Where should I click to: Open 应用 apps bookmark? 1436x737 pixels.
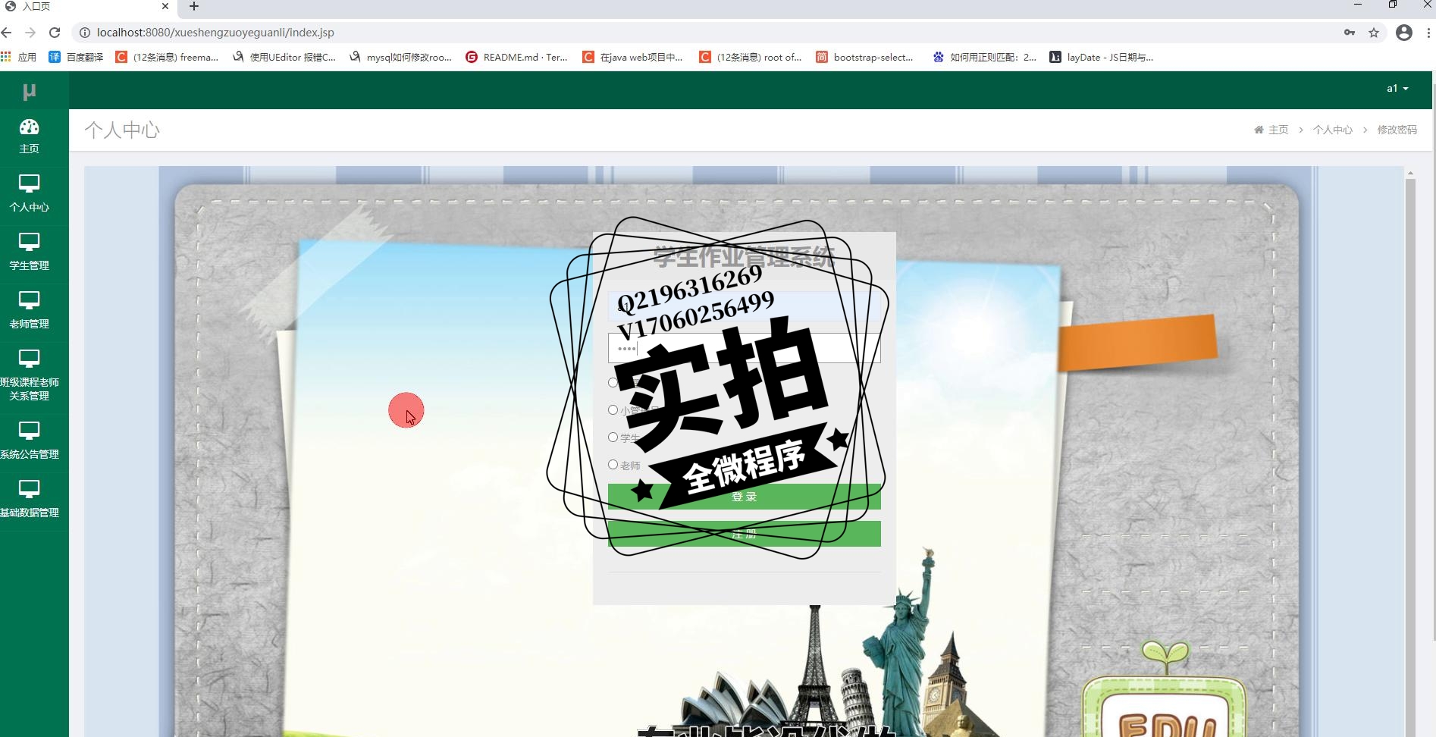click(19, 57)
